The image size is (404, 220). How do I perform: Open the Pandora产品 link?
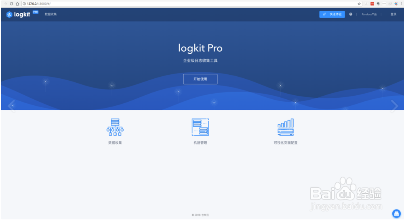pyautogui.click(x=369, y=15)
